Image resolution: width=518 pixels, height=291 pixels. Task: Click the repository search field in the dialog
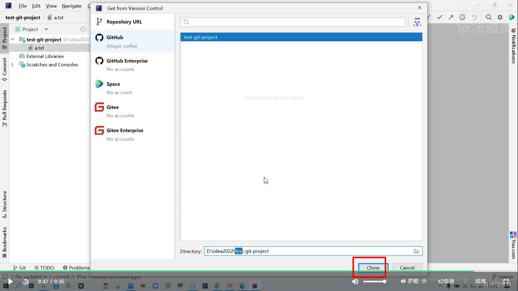(x=293, y=22)
